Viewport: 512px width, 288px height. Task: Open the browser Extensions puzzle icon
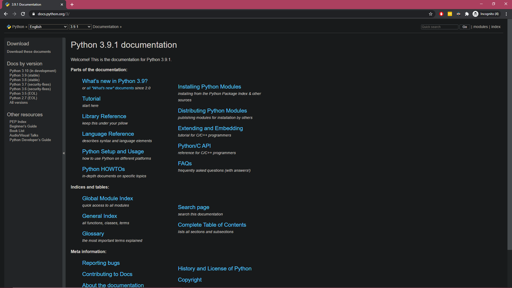coord(467,14)
